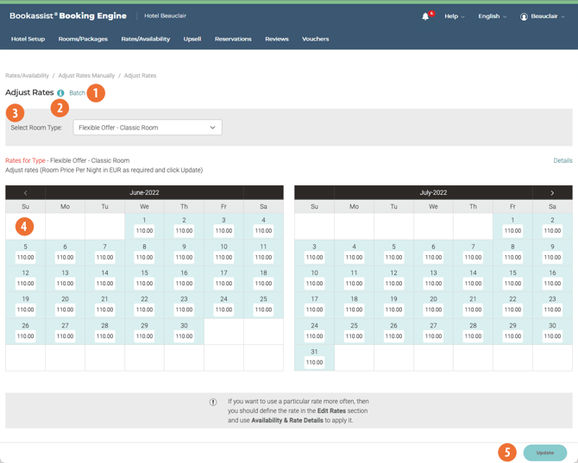Viewport: 578px width, 463px height.
Task: Click the exclamation notice icon
Action: click(x=213, y=402)
